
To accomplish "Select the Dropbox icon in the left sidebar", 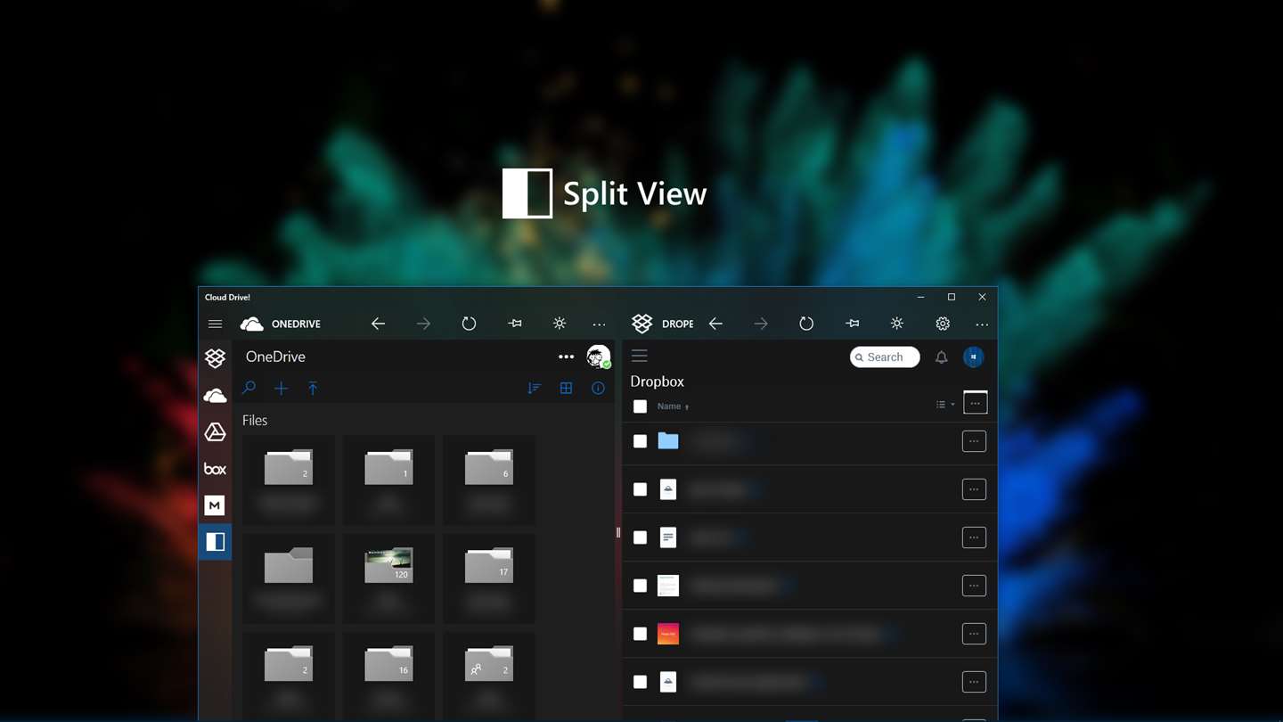I will [215, 357].
